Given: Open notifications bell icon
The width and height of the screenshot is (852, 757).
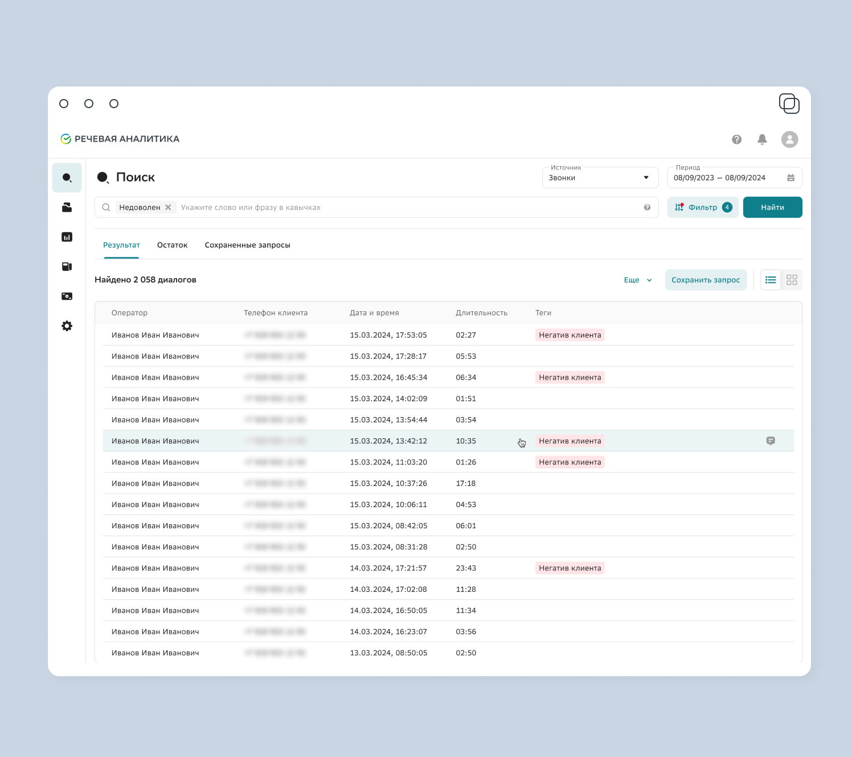Looking at the screenshot, I should point(762,139).
